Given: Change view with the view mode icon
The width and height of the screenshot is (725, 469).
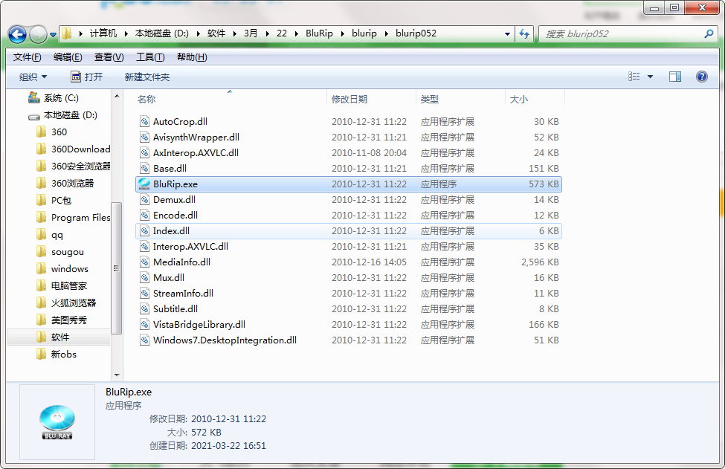Looking at the screenshot, I should 634,77.
